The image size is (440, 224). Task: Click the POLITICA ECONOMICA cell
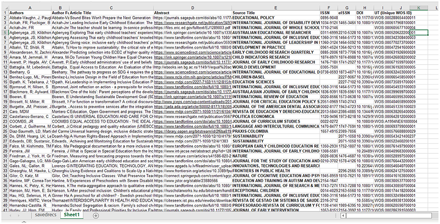click(x=276, y=116)
